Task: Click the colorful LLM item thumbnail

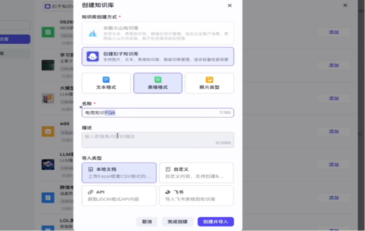Action: [x=48, y=165]
